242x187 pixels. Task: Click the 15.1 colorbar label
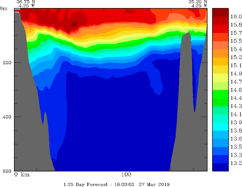tap(236, 66)
